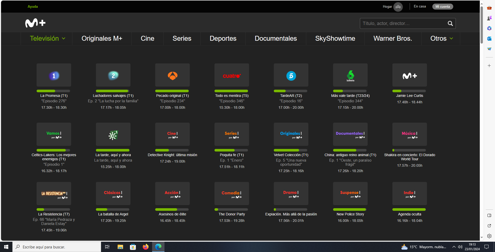Click "La batalla de Argel" title
The height and width of the screenshot is (252, 495).
113,214
